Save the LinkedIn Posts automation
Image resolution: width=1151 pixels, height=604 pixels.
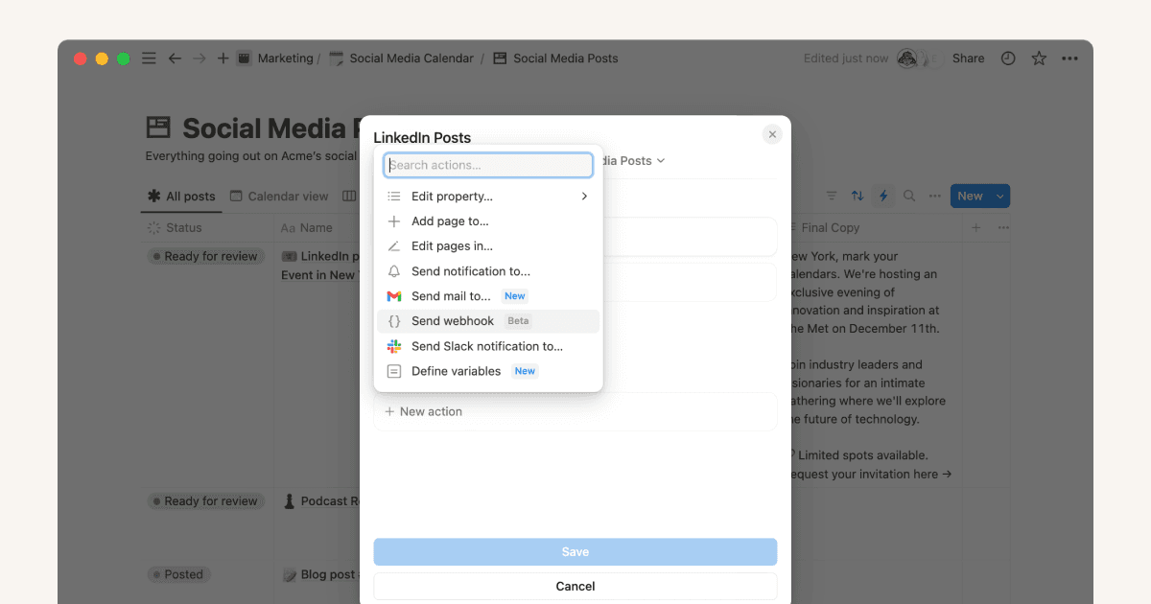tap(575, 551)
